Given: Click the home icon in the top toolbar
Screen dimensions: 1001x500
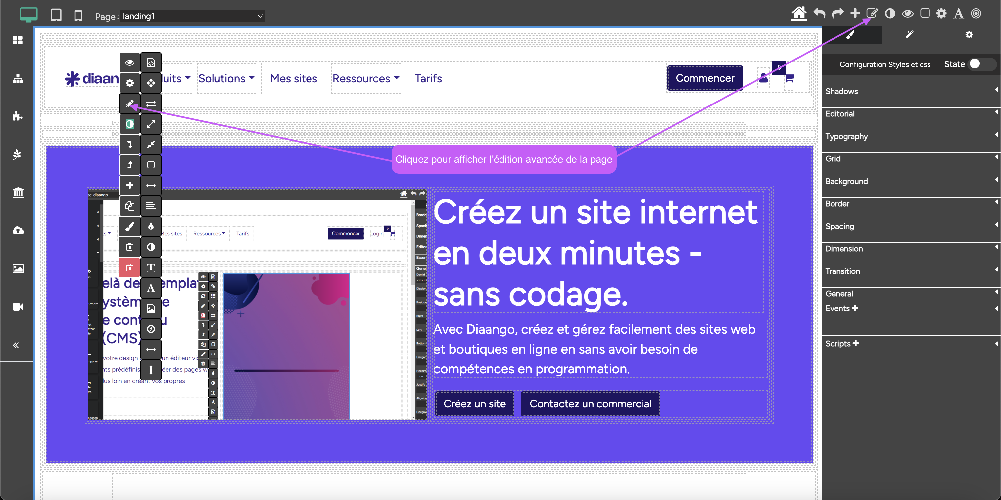Looking at the screenshot, I should pos(799,13).
